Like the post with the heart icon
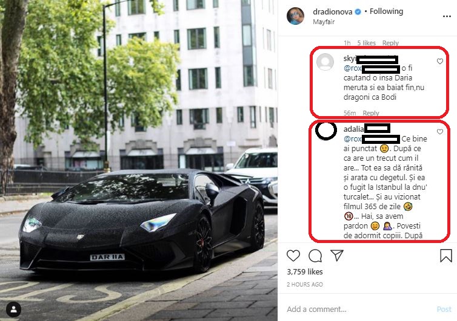The width and height of the screenshot is (457, 321). (293, 256)
